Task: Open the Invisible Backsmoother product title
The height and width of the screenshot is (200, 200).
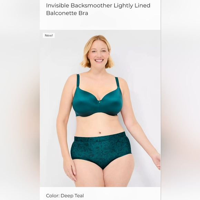Action: click(98, 9)
